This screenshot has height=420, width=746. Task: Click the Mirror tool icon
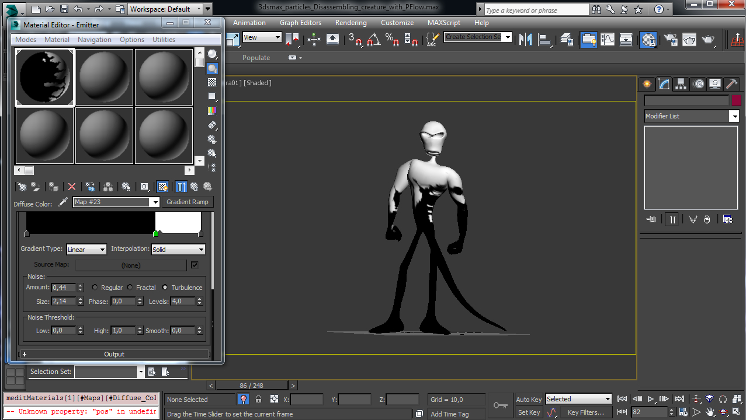pos(526,39)
